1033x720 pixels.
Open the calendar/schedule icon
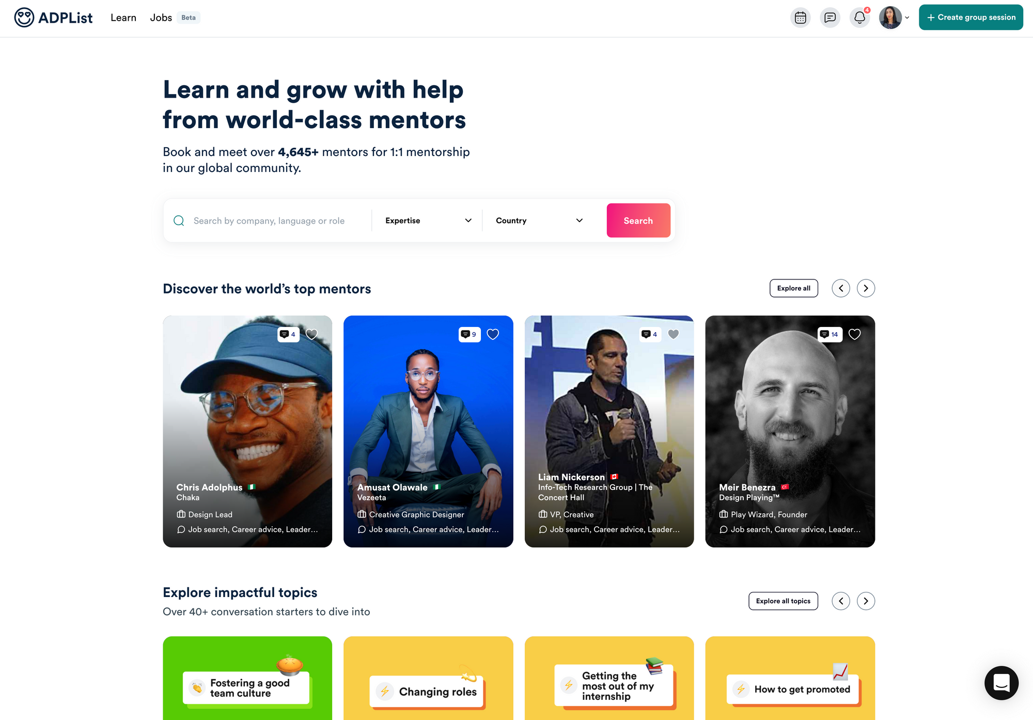click(801, 17)
